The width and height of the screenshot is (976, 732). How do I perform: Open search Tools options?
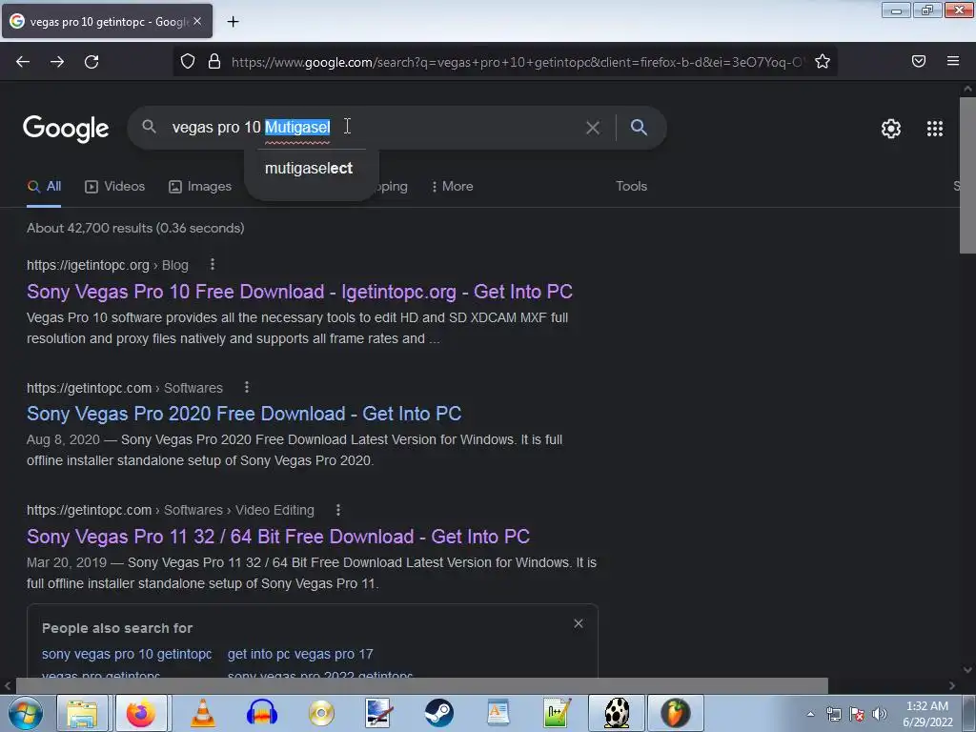631,186
